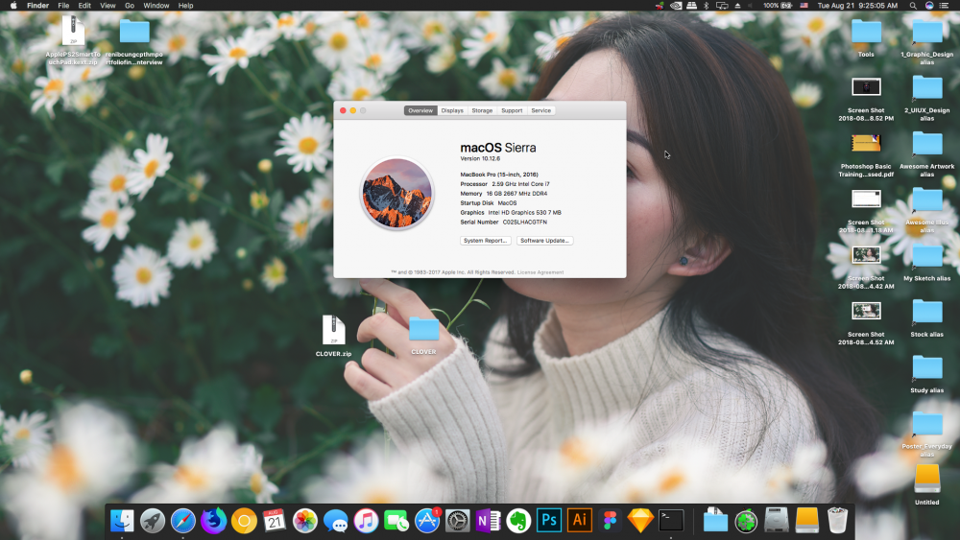Open Terminal from the dock
Viewport: 960px width, 540px height.
(x=671, y=521)
